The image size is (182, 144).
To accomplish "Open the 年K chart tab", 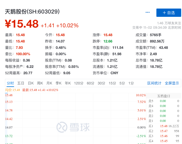I will pyautogui.click(x=68, y=83).
